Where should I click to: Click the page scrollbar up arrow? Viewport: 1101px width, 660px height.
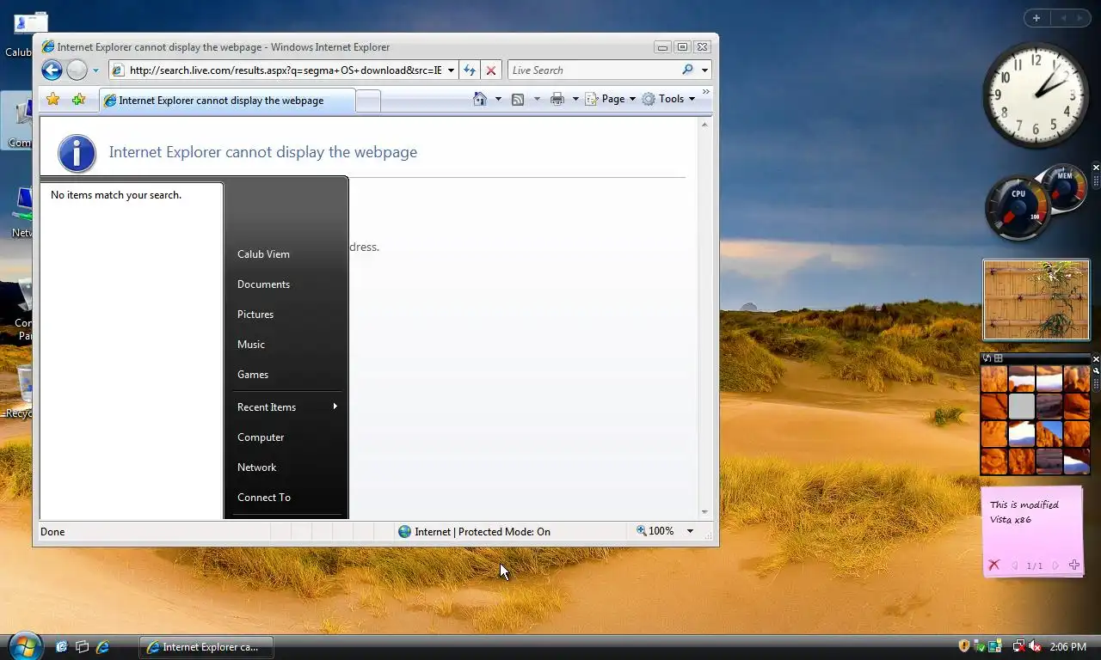pos(704,125)
